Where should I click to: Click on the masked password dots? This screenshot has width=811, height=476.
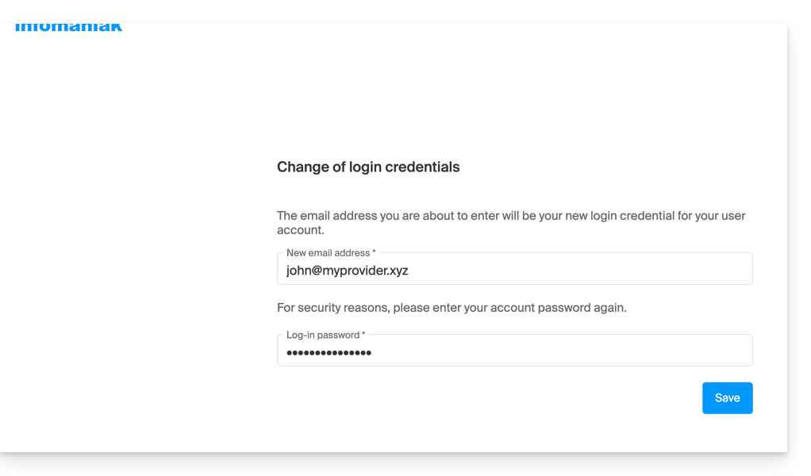point(329,352)
